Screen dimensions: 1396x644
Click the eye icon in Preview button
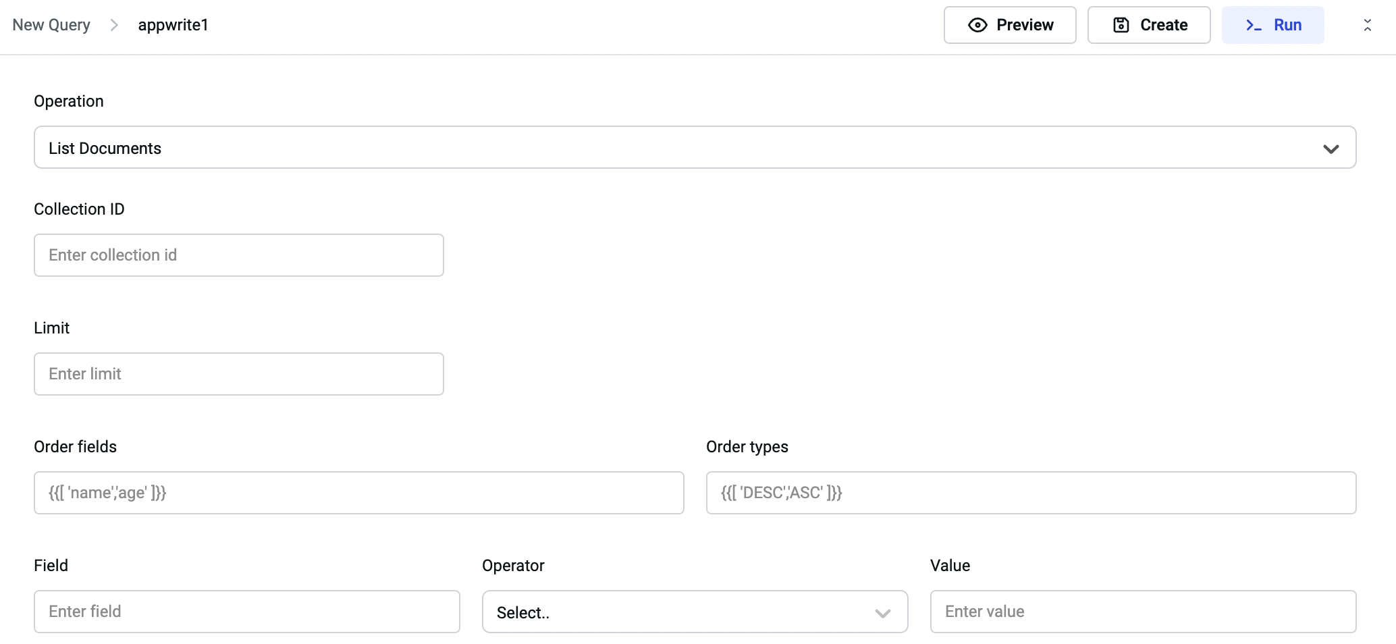(977, 25)
